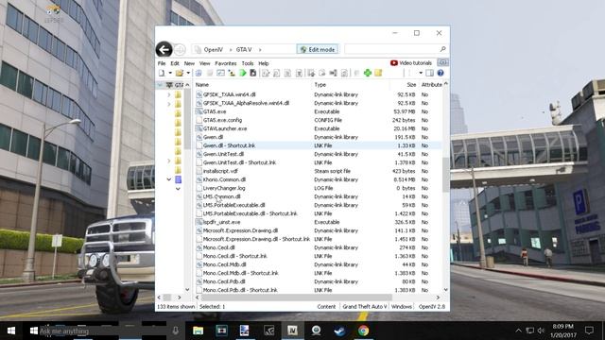The width and height of the screenshot is (605, 340).
Task: Sort by the Name column header
Action: 201,84
